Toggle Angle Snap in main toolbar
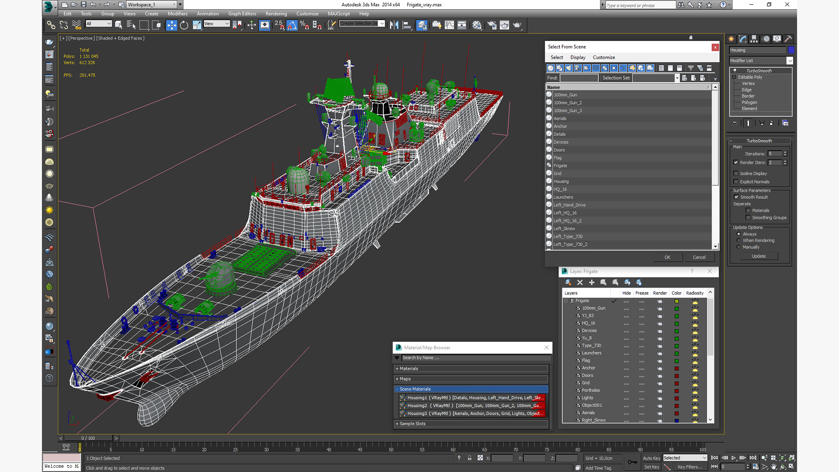This screenshot has height=472, width=839. [x=292, y=25]
